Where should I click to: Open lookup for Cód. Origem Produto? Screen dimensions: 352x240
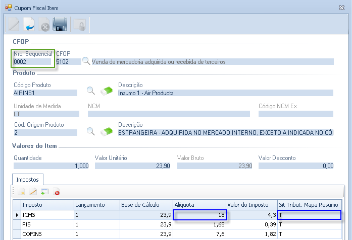[91, 131]
